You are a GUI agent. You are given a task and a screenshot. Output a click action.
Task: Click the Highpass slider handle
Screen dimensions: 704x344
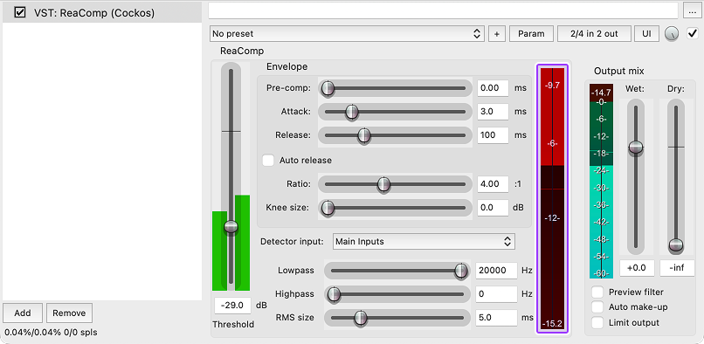[x=334, y=294]
